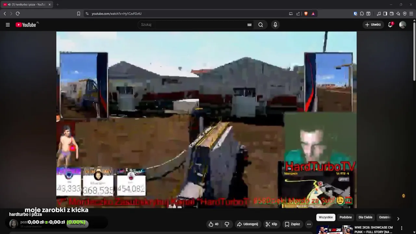Screen dimensions: 416x234
Task: Open the channel avatar under the video
Action: tap(13, 224)
